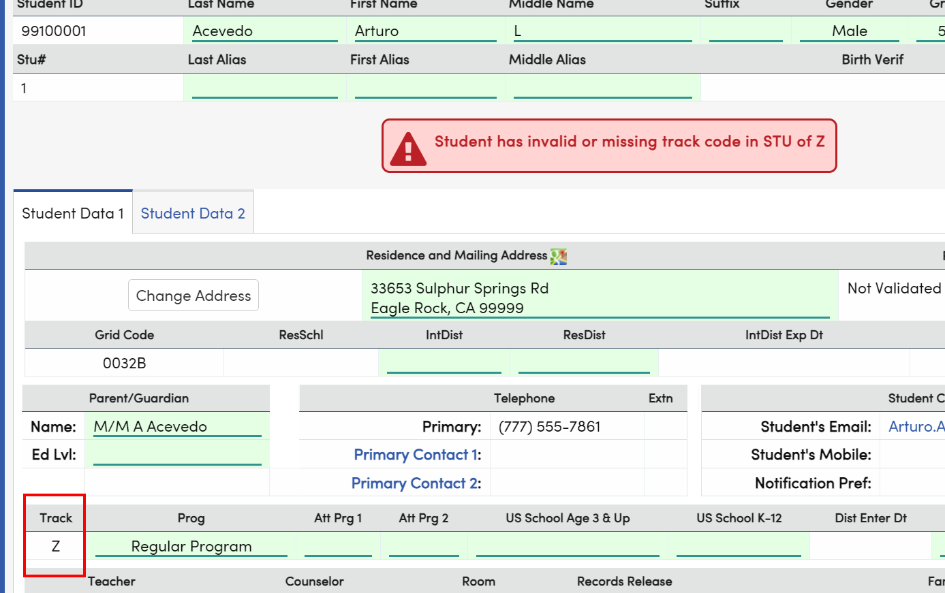Click the First Alias input field

pos(426,87)
